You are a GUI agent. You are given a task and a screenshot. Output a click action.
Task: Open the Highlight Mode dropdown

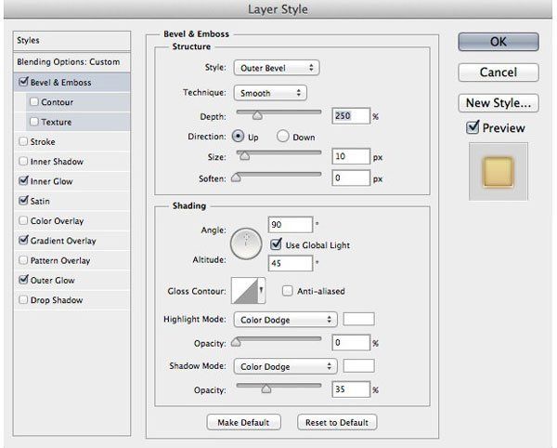point(285,320)
